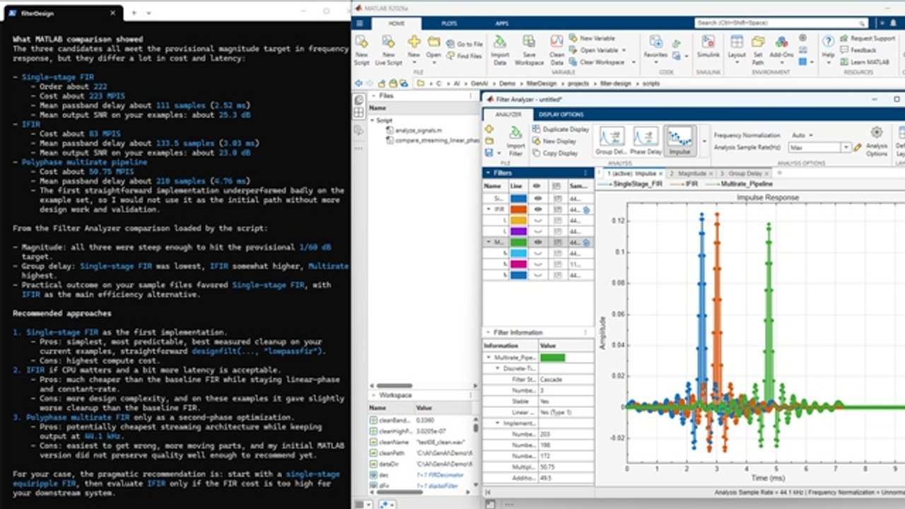This screenshot has width=905, height=509.
Task: Open the Analysis Sample Rate combo box arrow
Action: (x=846, y=147)
